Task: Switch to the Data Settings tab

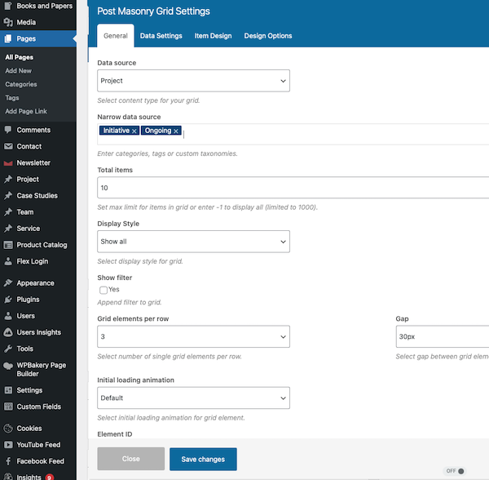Action: tap(161, 36)
